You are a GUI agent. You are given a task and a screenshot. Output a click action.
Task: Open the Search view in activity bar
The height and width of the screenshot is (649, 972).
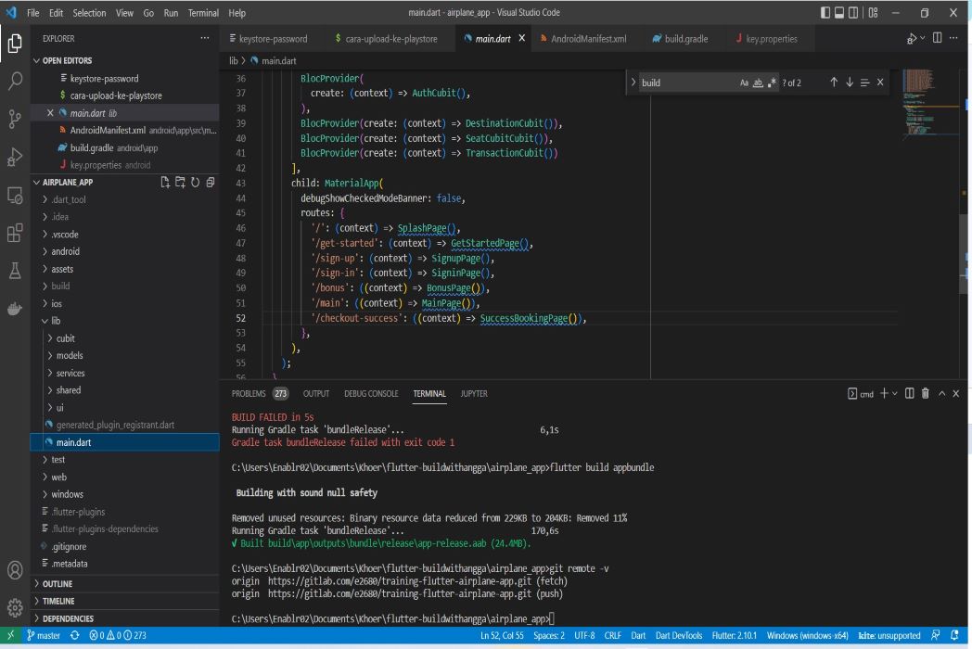(x=14, y=83)
